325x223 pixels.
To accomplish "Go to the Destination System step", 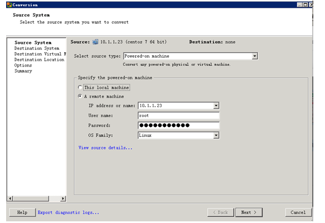I will (x=37, y=48).
